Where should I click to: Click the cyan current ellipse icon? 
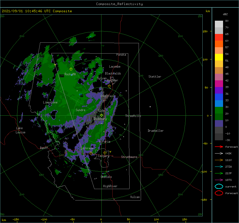(219, 186)
